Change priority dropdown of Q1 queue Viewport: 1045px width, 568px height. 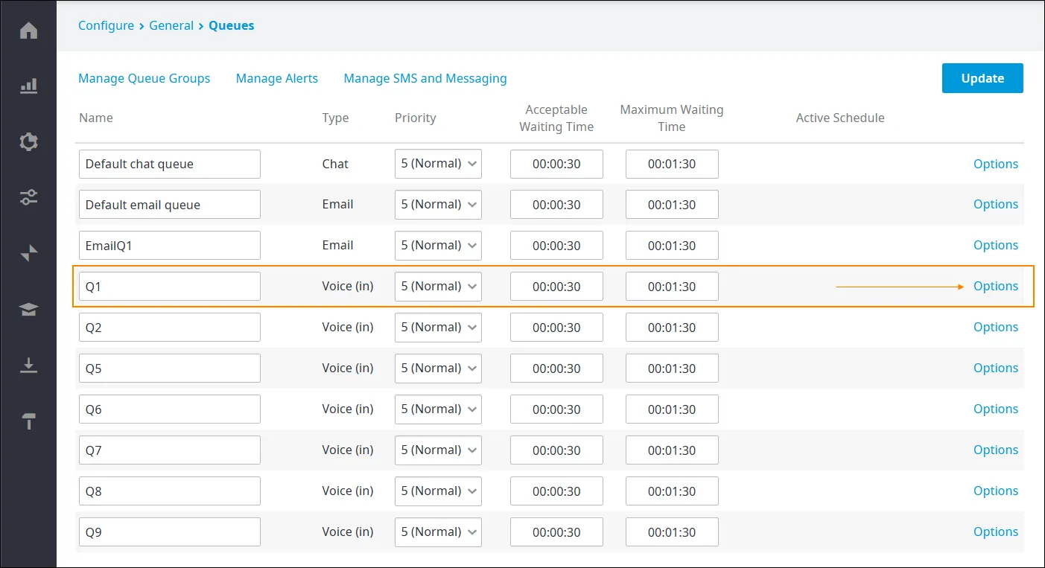(x=438, y=287)
